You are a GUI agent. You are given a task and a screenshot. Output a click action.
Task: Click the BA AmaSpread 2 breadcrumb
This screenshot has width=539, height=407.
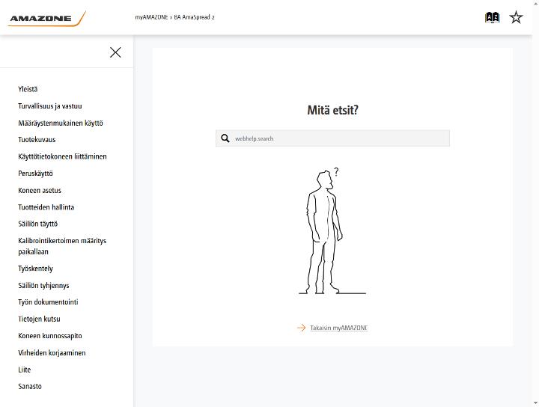click(x=194, y=17)
